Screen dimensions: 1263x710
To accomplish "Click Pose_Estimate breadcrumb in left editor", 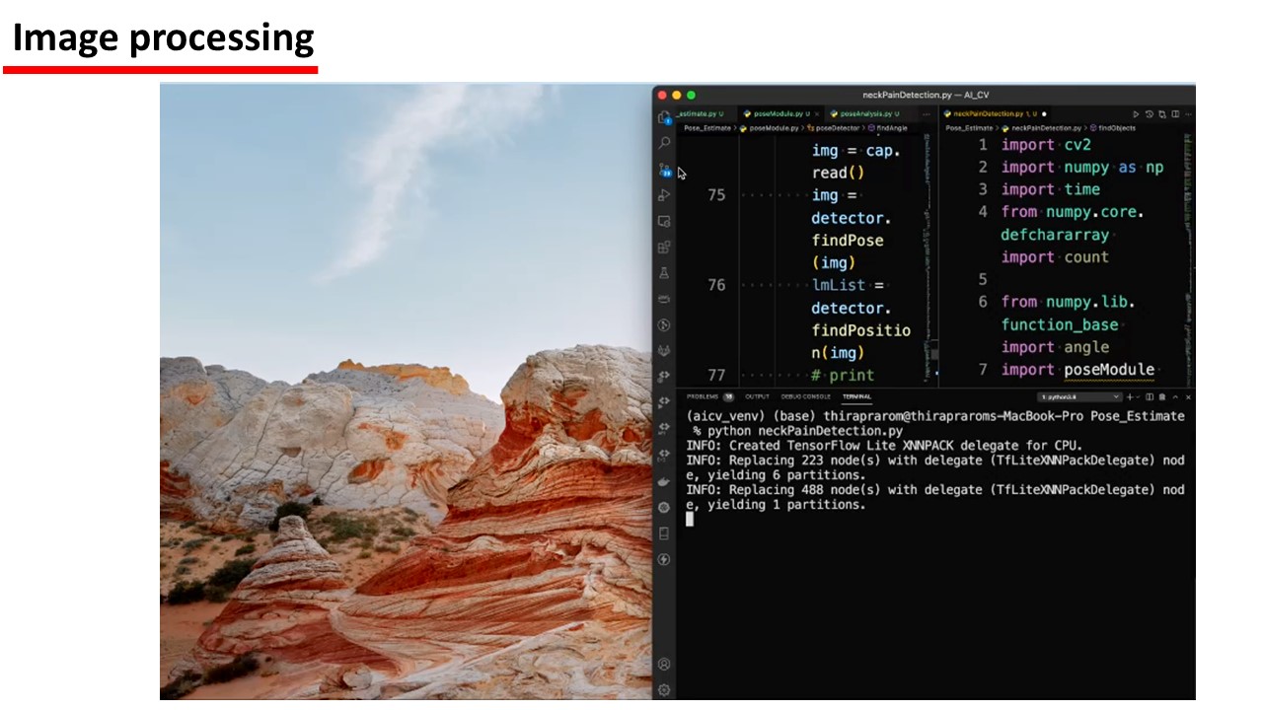I will point(707,128).
